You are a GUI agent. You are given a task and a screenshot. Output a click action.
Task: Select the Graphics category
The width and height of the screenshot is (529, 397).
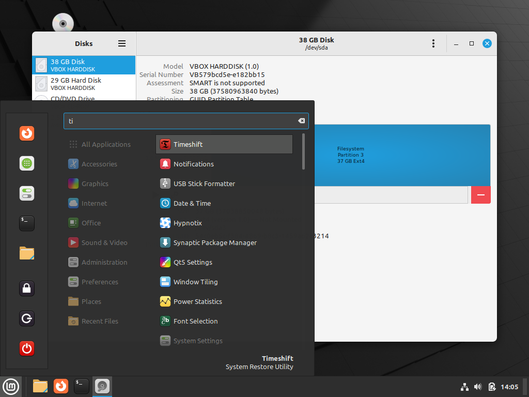(x=107, y=184)
